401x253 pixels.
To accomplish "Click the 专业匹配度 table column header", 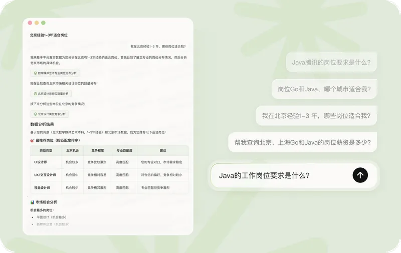I will point(124,150).
